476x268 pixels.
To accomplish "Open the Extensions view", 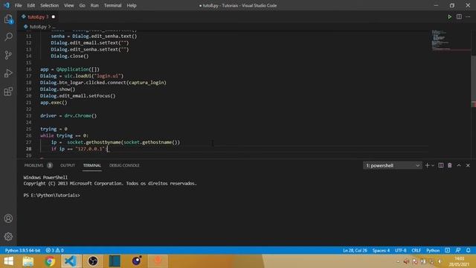I will [x=8, y=92].
